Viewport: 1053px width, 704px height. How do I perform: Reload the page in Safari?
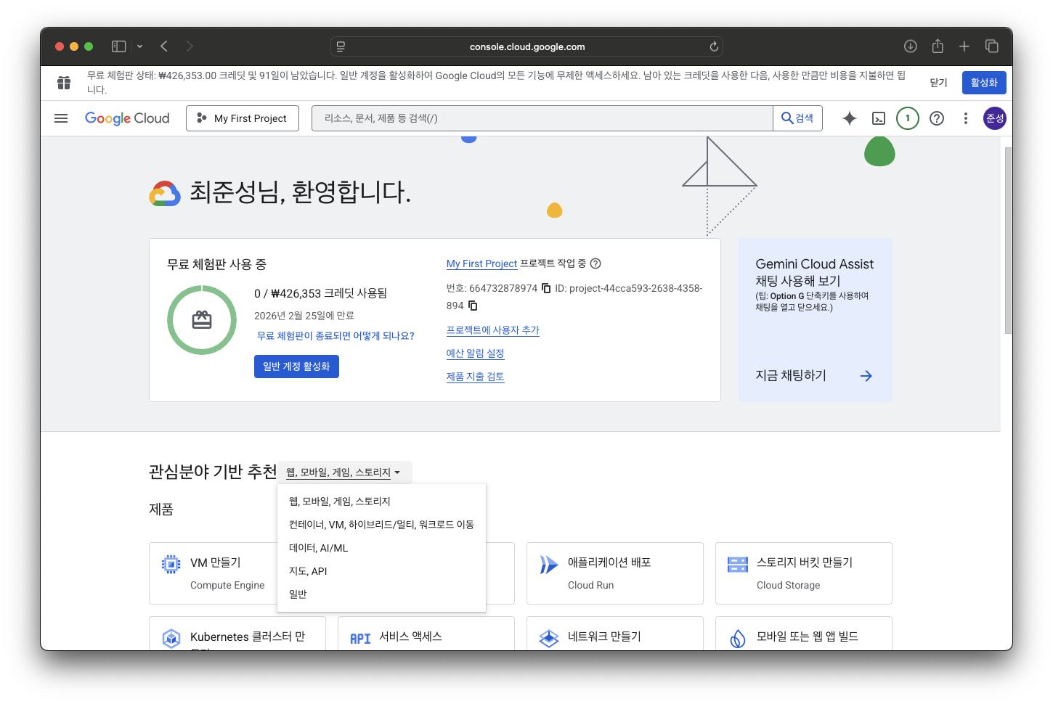click(714, 46)
